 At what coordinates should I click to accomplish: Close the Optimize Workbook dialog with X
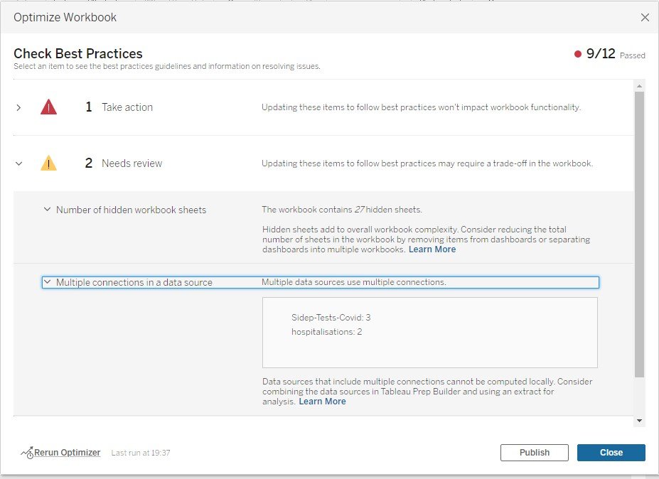(645, 17)
